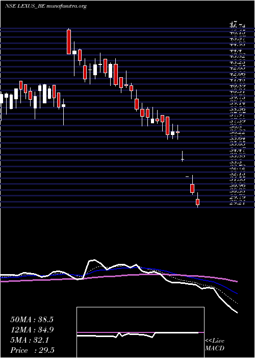Click the 12MA : 34.9 reading
255x358 pixels.
point(32,330)
